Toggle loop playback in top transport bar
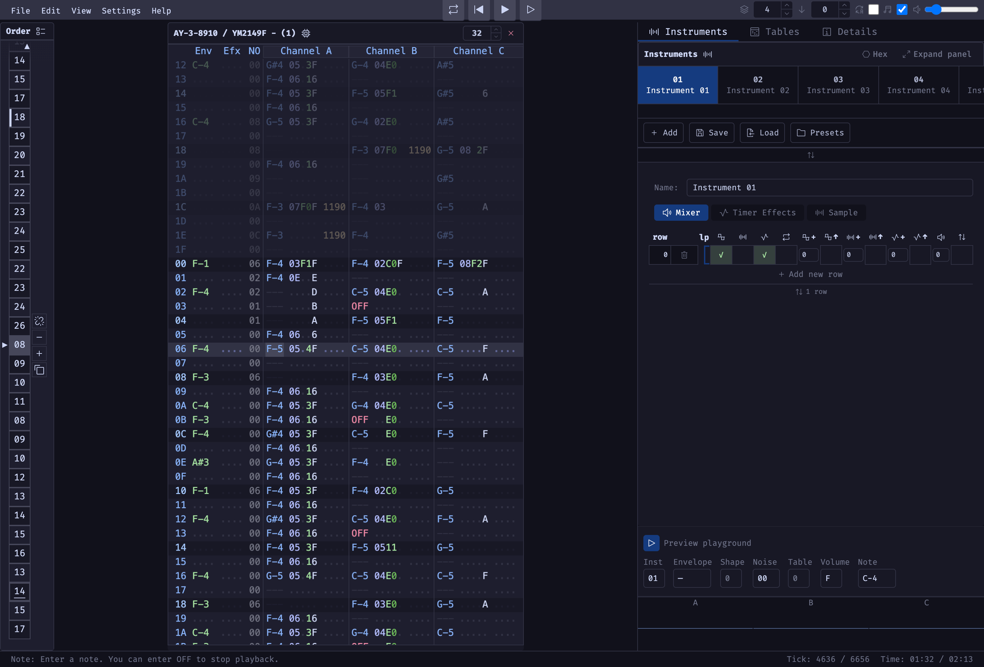This screenshot has width=984, height=667. point(453,10)
